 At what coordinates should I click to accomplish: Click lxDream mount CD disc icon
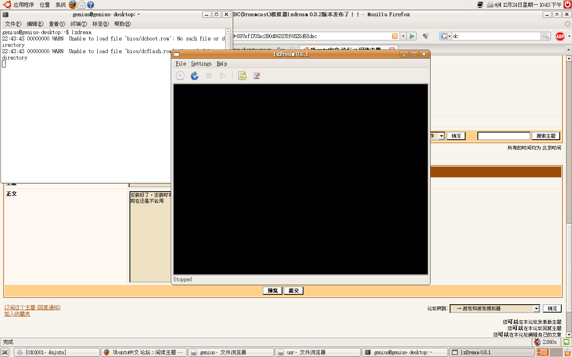coord(180,76)
